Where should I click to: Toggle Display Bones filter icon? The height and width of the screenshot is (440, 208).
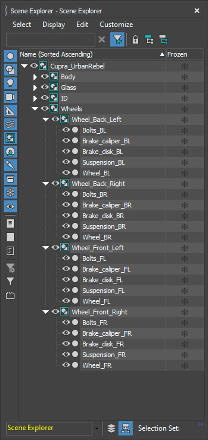(x=10, y=165)
